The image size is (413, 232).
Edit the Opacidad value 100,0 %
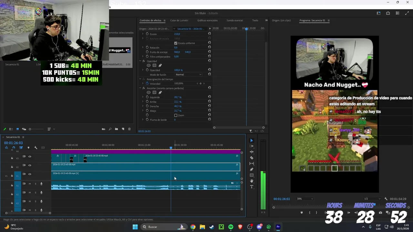(x=178, y=70)
